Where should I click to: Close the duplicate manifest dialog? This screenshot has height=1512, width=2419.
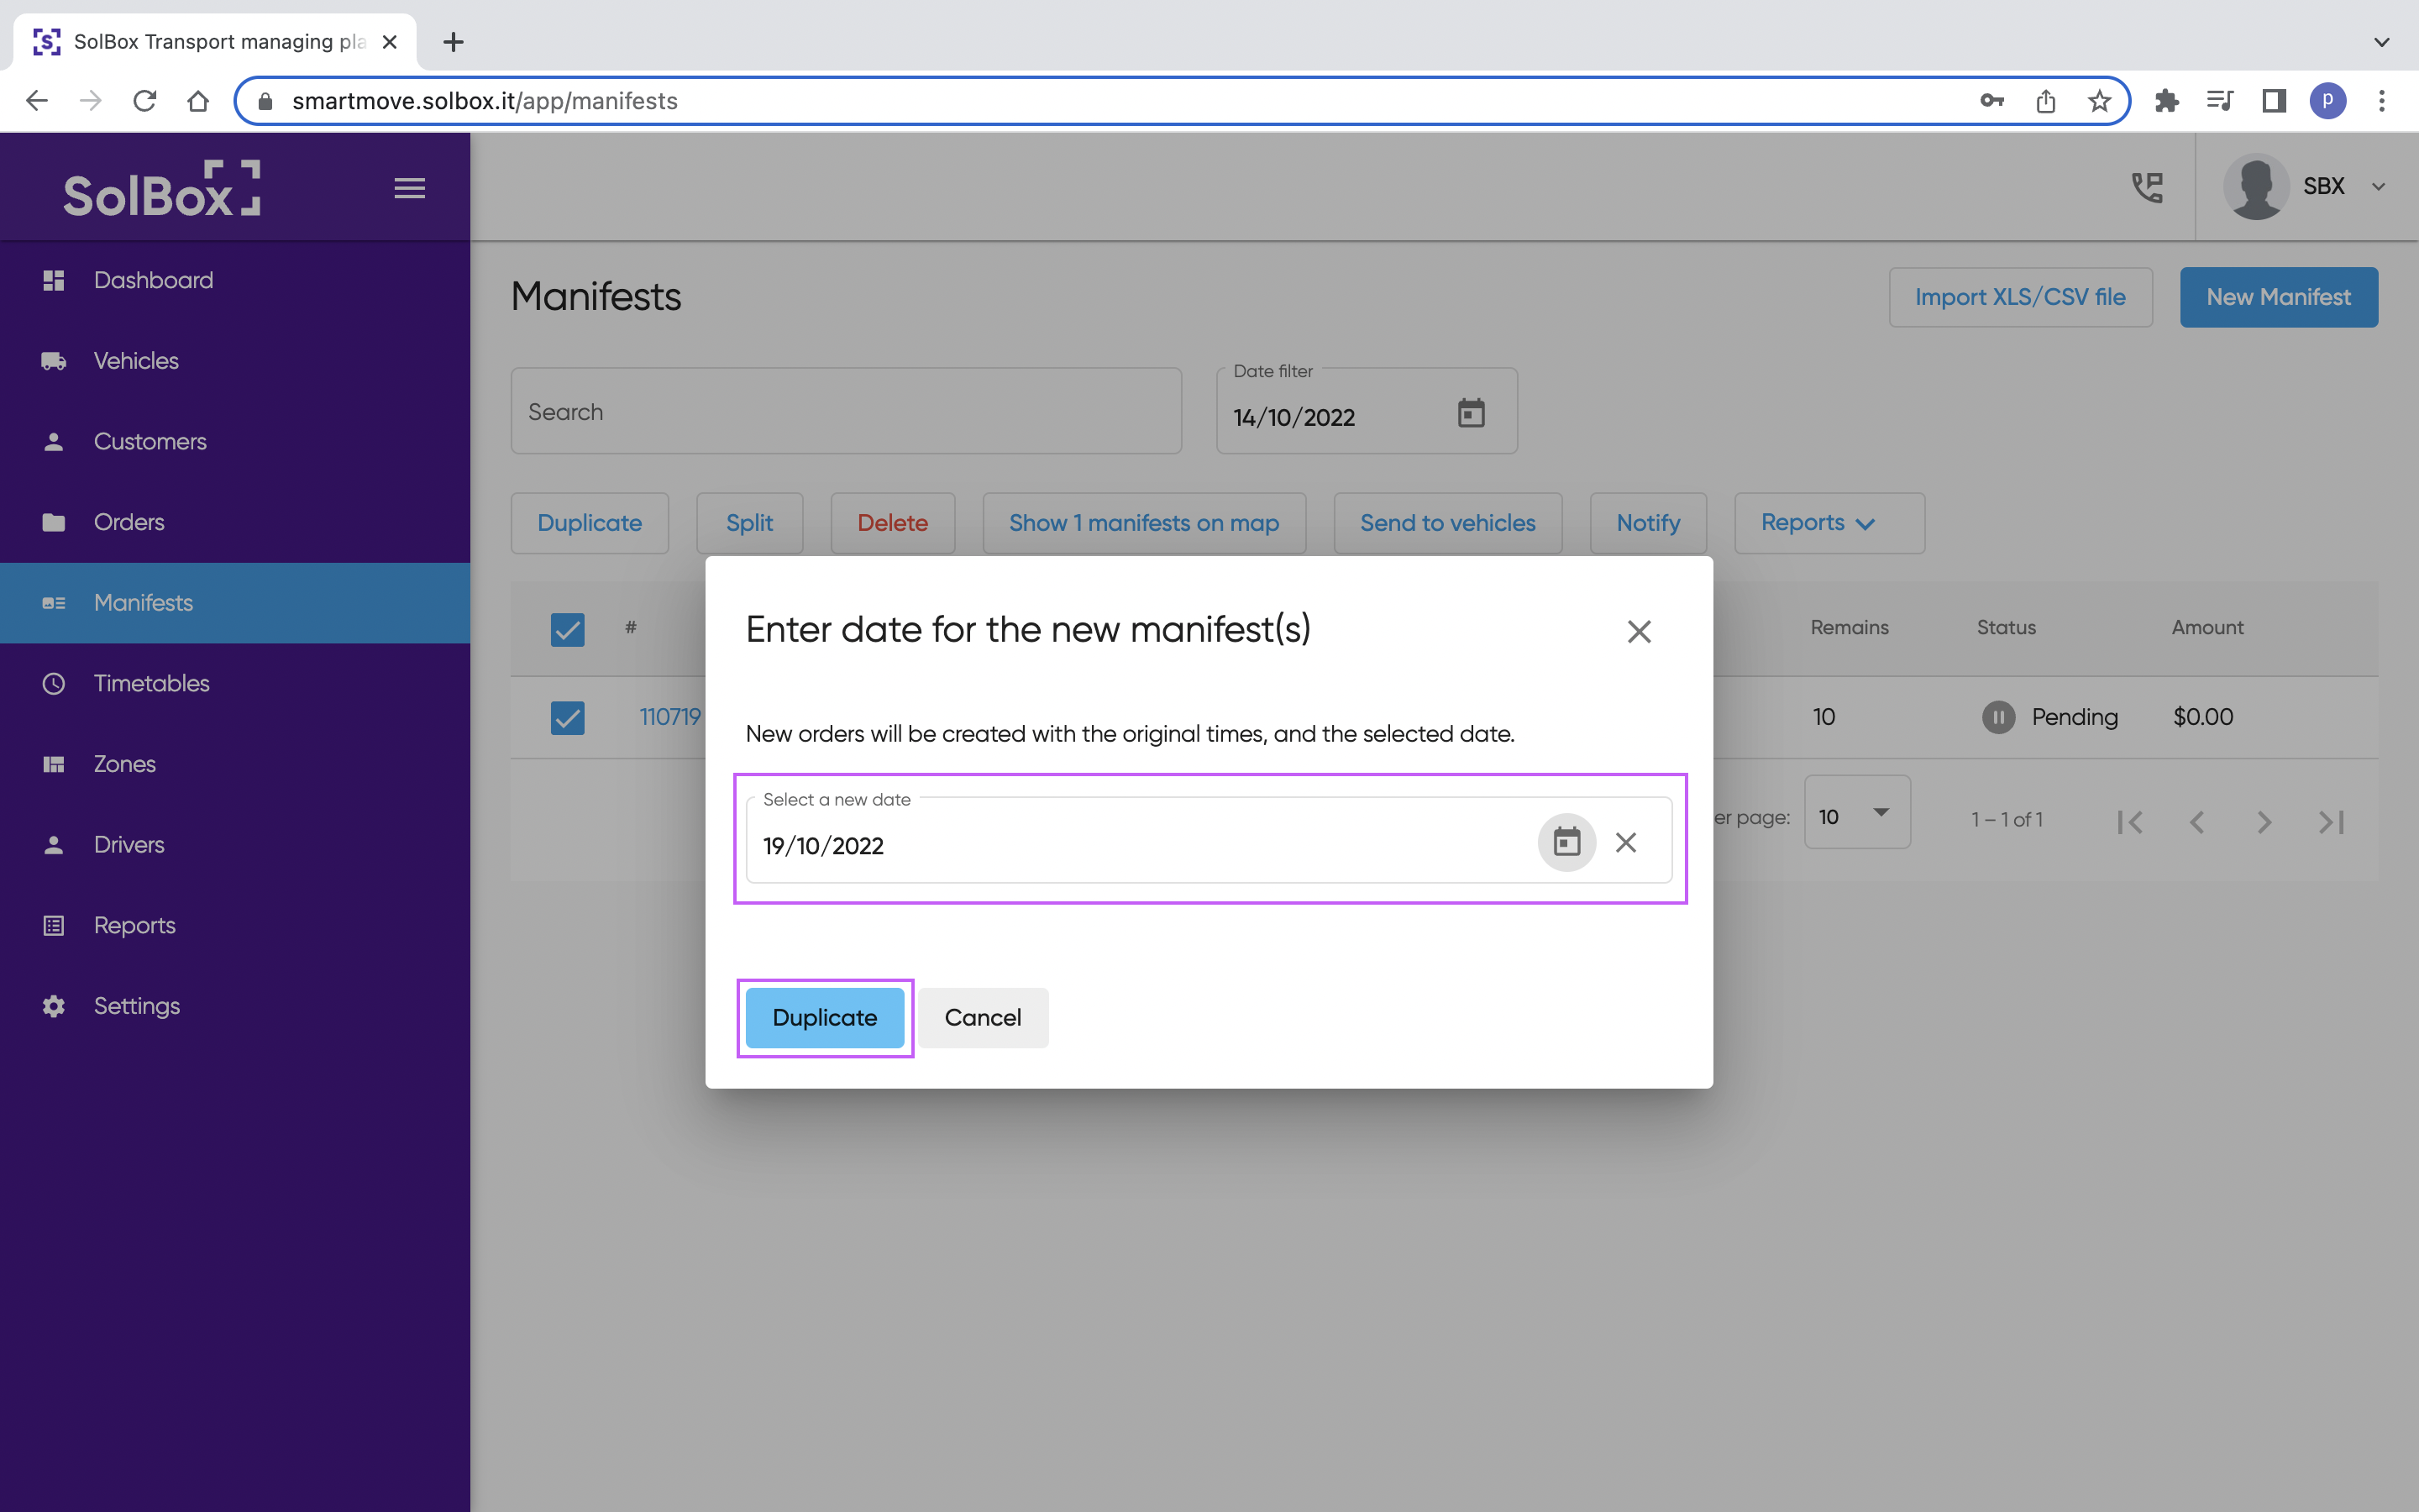pyautogui.click(x=1639, y=631)
